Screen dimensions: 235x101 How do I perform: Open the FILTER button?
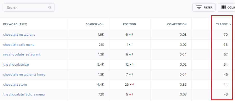[204, 7]
